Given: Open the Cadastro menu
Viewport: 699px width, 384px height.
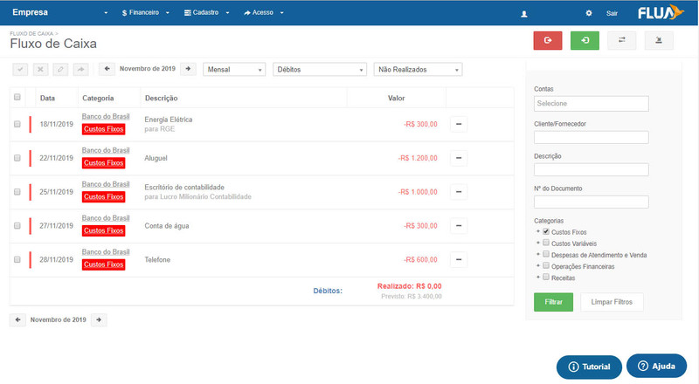Looking at the screenshot, I should tap(207, 14).
